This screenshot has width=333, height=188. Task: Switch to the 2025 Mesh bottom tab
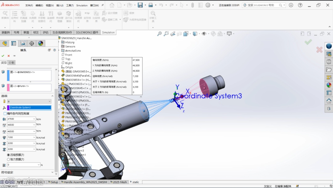point(118,182)
